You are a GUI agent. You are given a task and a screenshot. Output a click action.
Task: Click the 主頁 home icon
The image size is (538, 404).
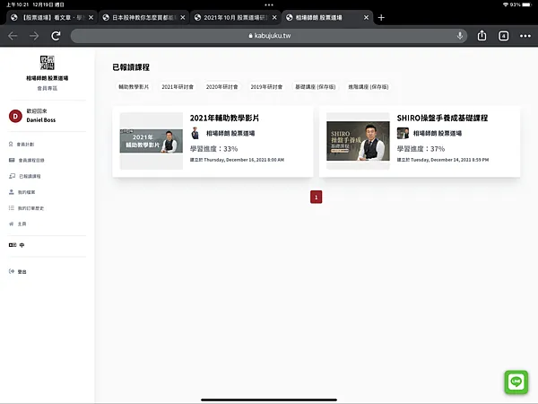(12, 224)
